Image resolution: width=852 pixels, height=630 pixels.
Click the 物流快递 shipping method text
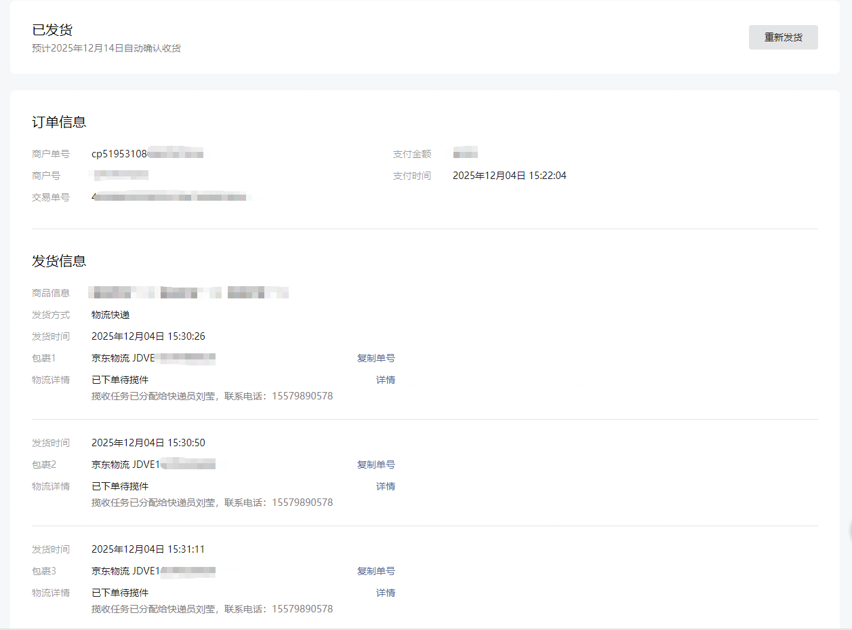point(110,315)
